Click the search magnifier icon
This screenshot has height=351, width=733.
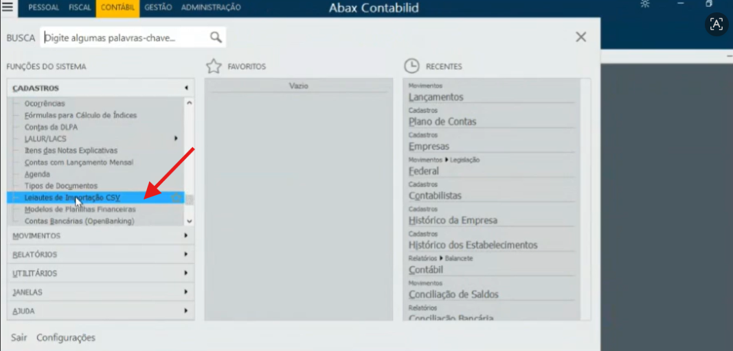(x=216, y=37)
